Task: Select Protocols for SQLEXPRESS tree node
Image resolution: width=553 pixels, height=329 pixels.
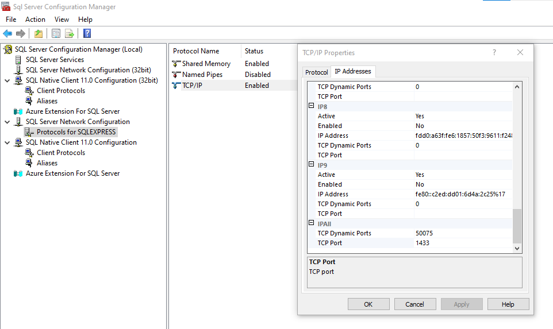Action: pyautogui.click(x=76, y=132)
